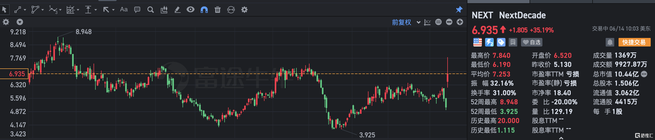The width and height of the screenshot is (655, 140).
Task: Click the 6.935 current price label on axis
Action: (x=14, y=74)
